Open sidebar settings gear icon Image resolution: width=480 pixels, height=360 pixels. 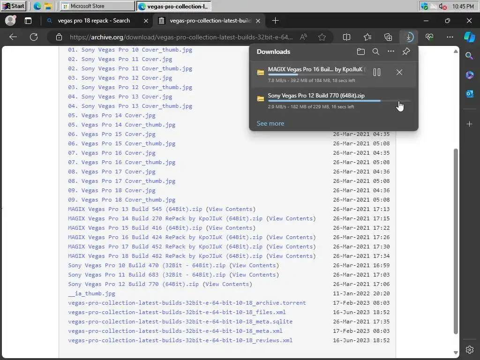(x=469, y=349)
